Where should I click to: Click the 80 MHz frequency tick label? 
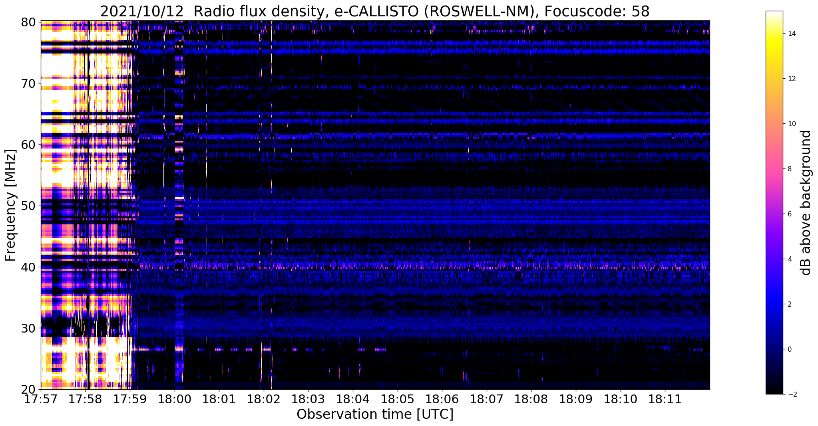(x=28, y=22)
